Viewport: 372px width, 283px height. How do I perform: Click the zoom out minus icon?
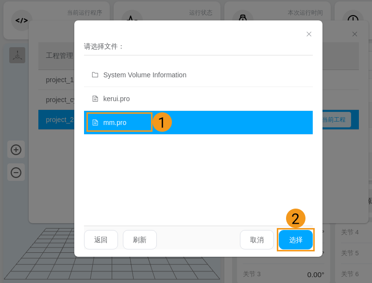coord(16,173)
